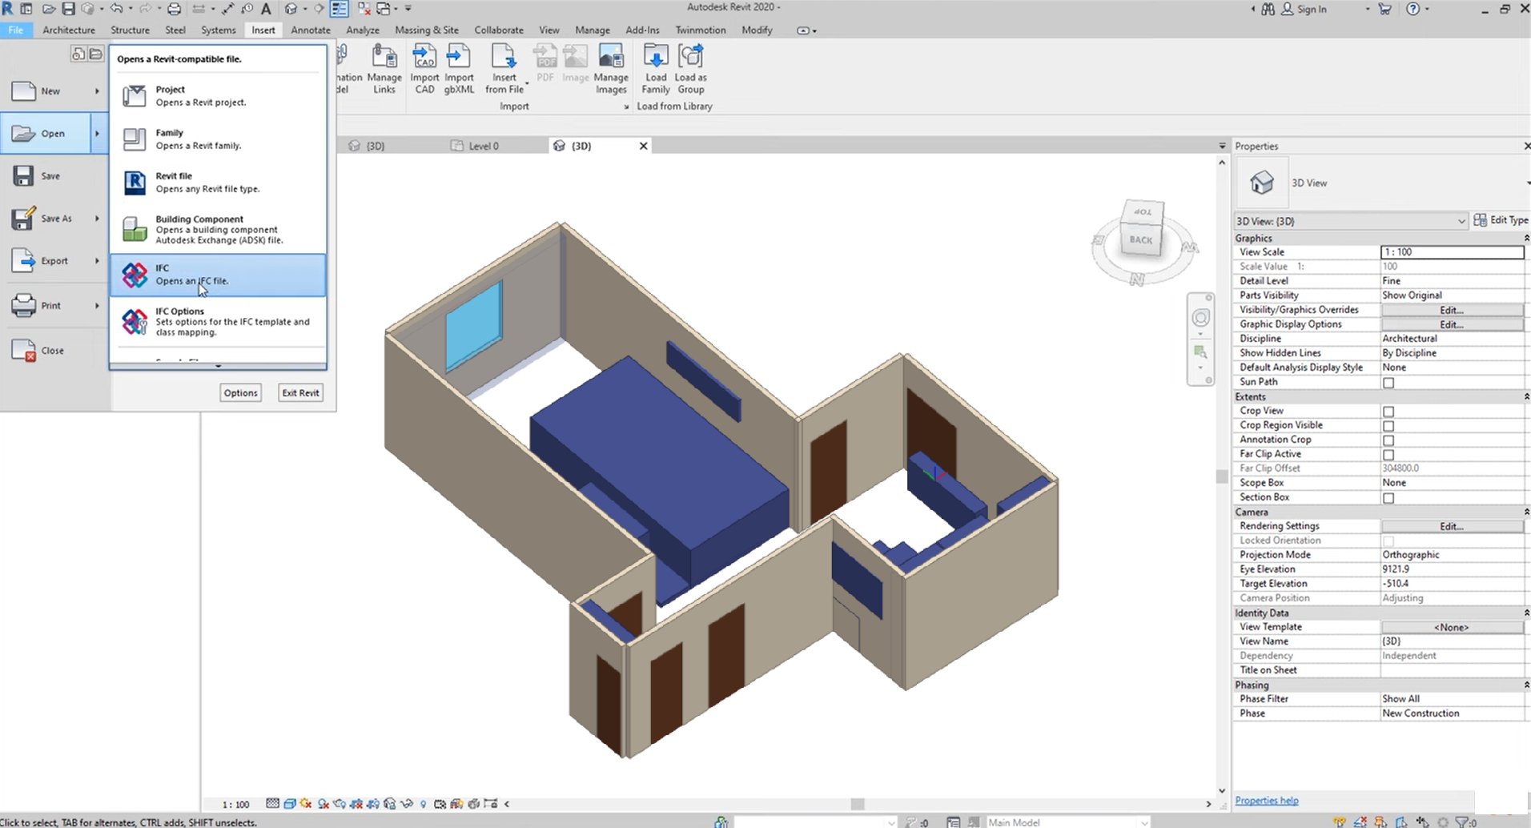Click the Exit Revit button
This screenshot has height=828, width=1531.
point(299,392)
